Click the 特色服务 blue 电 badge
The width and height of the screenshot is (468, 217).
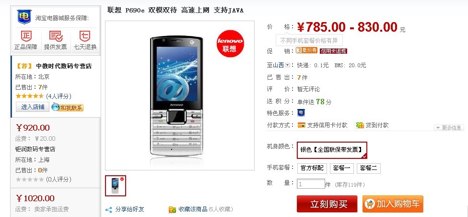click(301, 113)
